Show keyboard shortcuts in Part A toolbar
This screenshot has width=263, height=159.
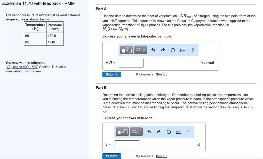[183, 50]
